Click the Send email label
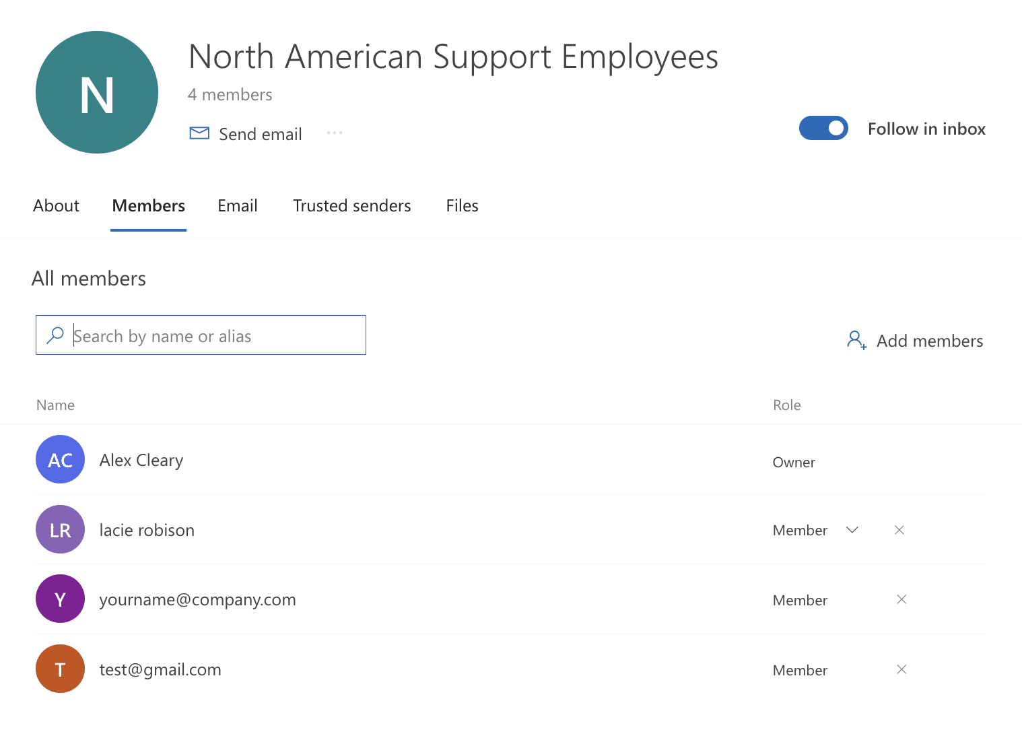1022x742 pixels. pos(261,134)
